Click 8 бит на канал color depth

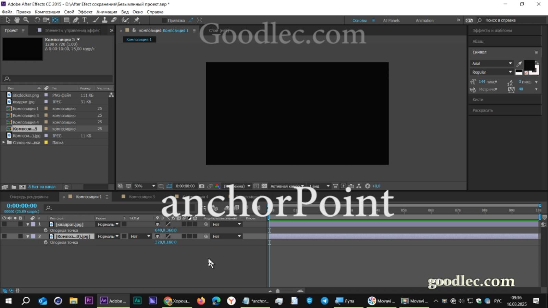(42, 187)
